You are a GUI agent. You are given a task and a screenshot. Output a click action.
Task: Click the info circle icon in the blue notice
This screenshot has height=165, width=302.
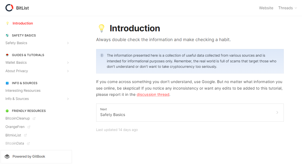pos(102,55)
